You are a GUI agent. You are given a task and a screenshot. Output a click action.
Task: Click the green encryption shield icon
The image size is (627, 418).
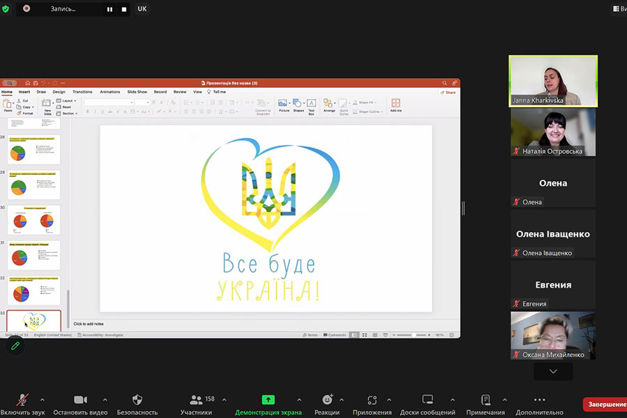6,9
